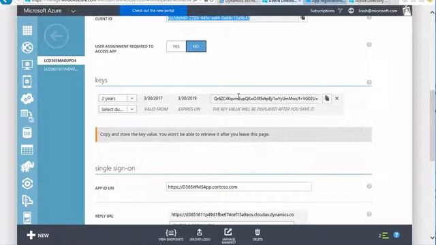Open the Service Bus sidebar icon
The width and height of the screenshot is (436, 245).
tap(27, 201)
